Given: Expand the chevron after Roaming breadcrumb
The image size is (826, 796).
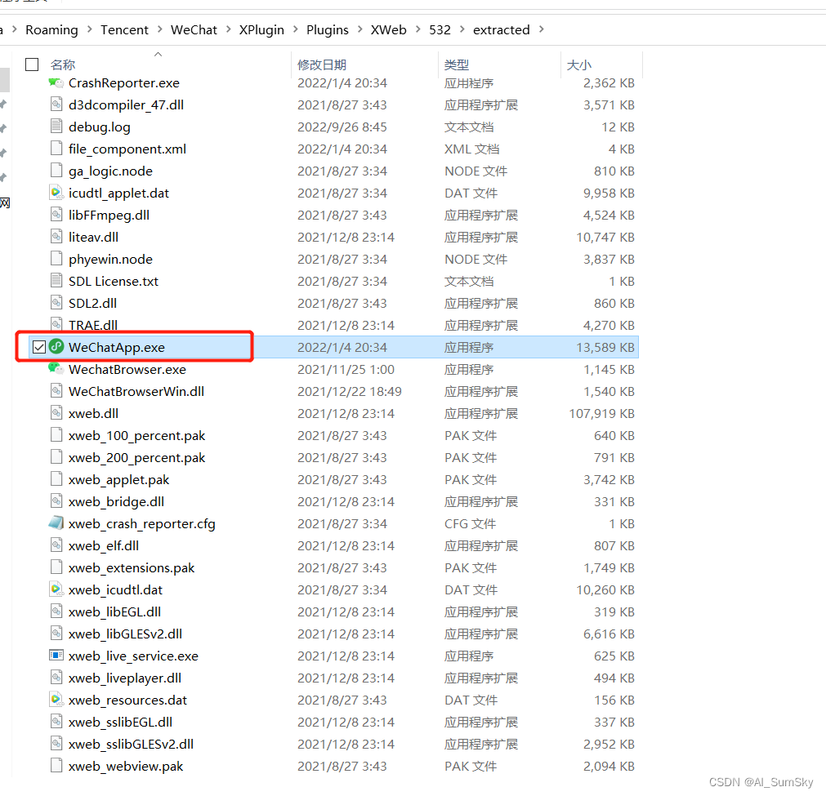Looking at the screenshot, I should point(90,29).
